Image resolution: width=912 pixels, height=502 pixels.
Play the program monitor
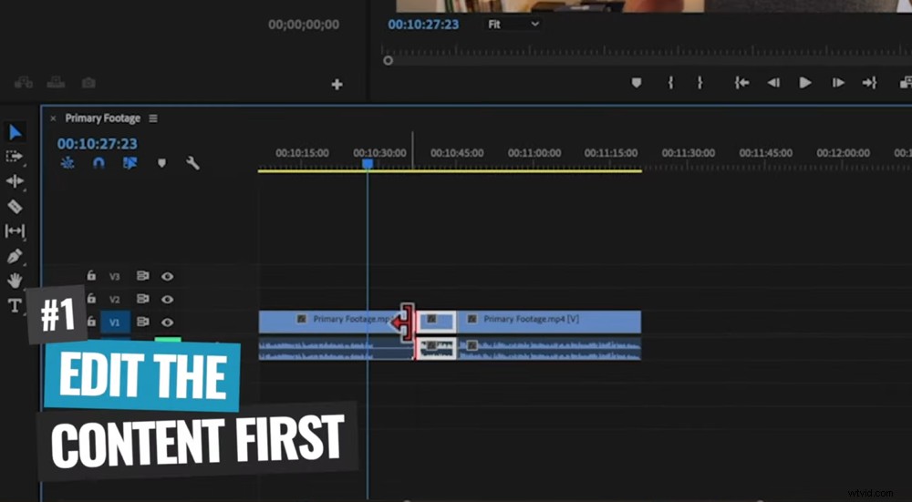click(805, 83)
